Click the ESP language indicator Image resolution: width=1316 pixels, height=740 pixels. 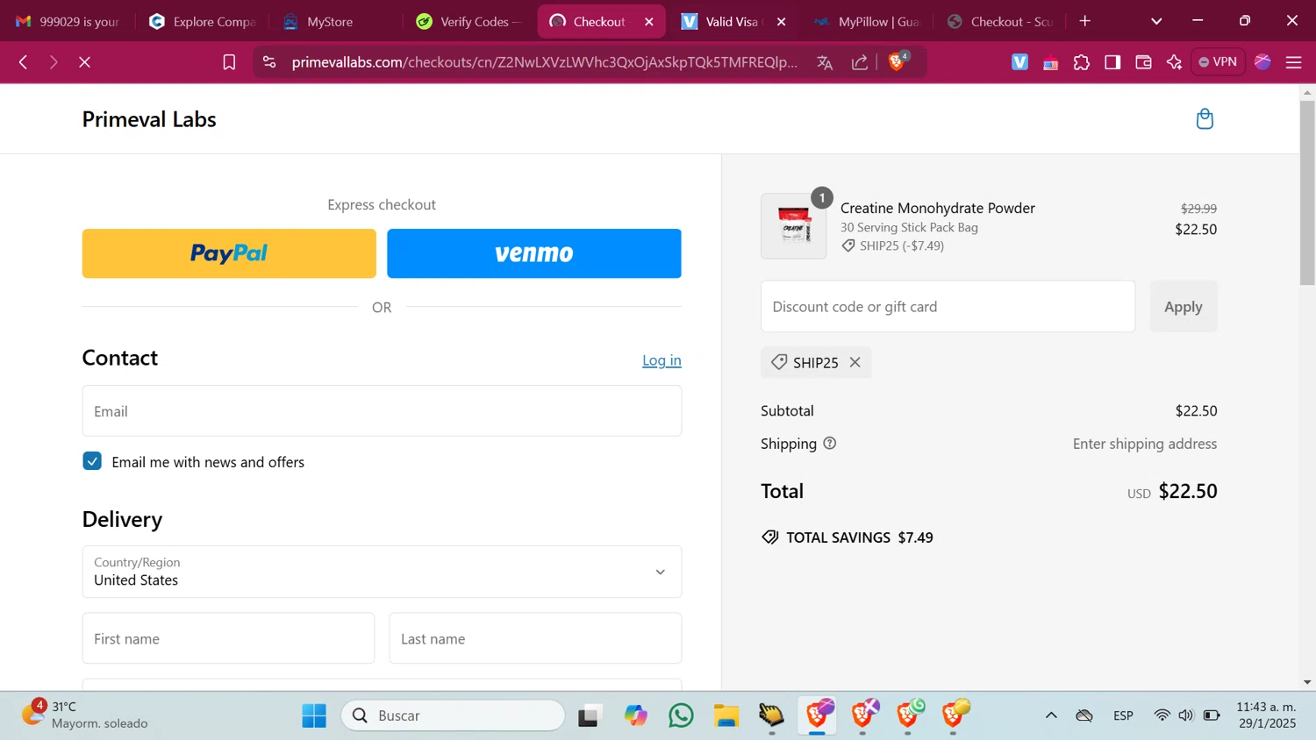[1123, 715]
